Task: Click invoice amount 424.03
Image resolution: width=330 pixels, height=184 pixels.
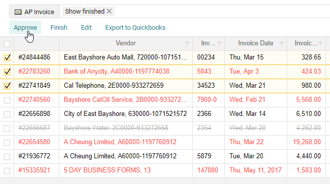Action: click(311, 71)
